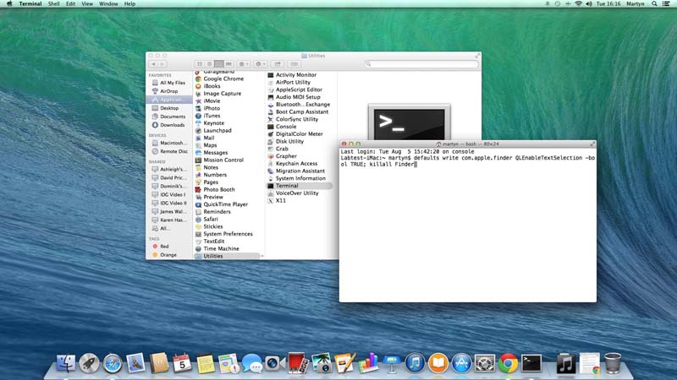Open Google Chrome icon in Dock
The height and width of the screenshot is (380, 677).
tap(509, 363)
